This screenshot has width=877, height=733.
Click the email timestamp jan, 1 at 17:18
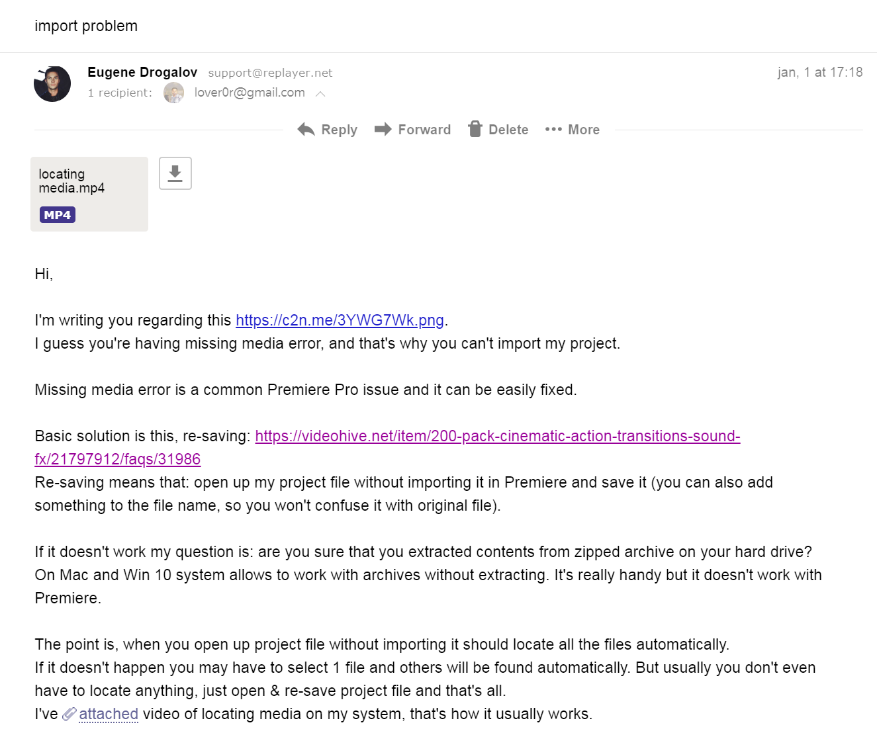tap(819, 72)
